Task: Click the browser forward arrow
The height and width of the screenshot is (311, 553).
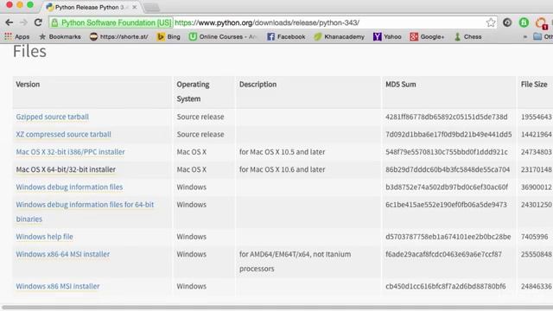Action: click(23, 22)
